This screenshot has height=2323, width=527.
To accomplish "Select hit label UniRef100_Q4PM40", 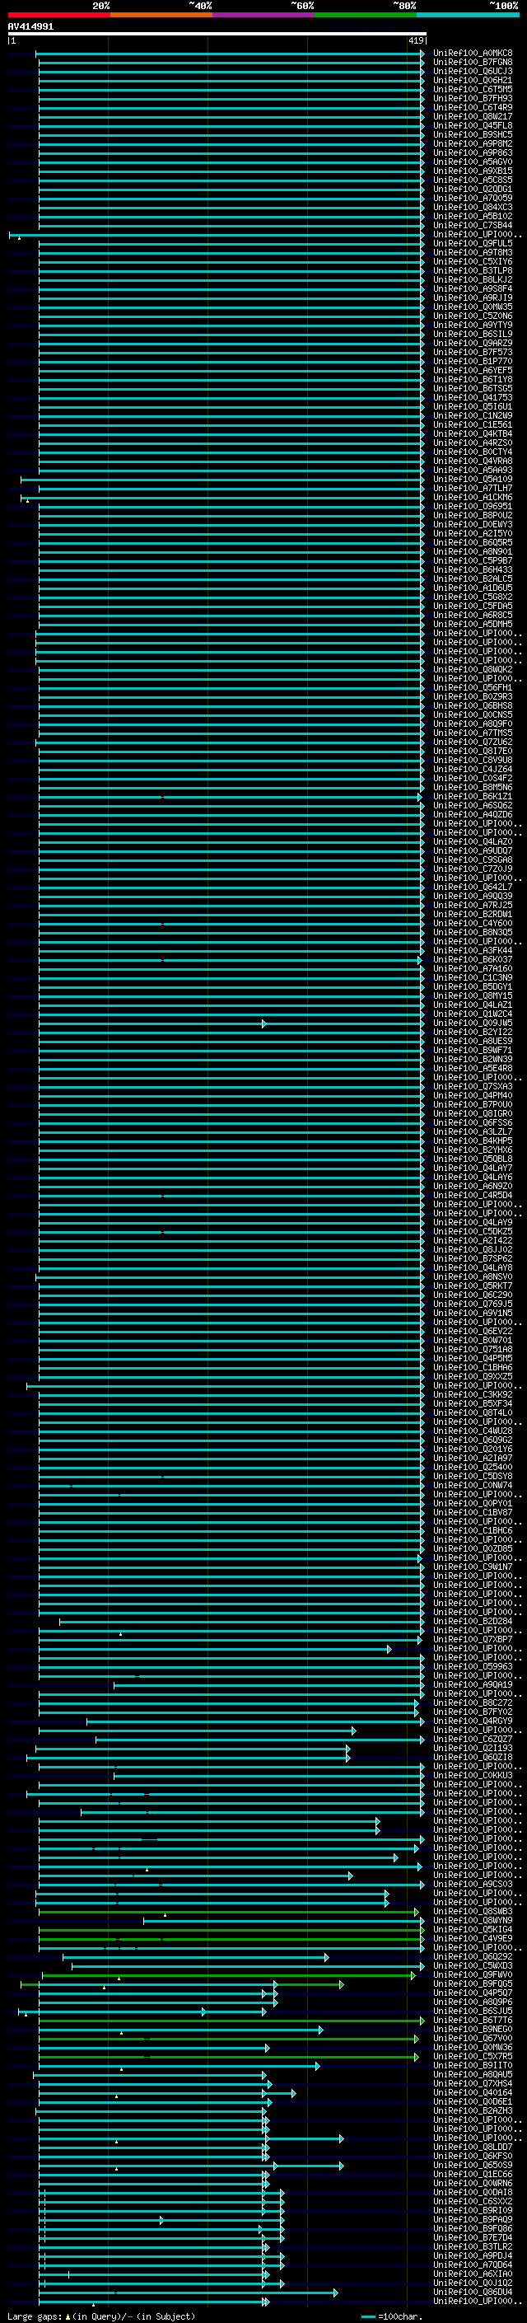I will [x=472, y=1096].
